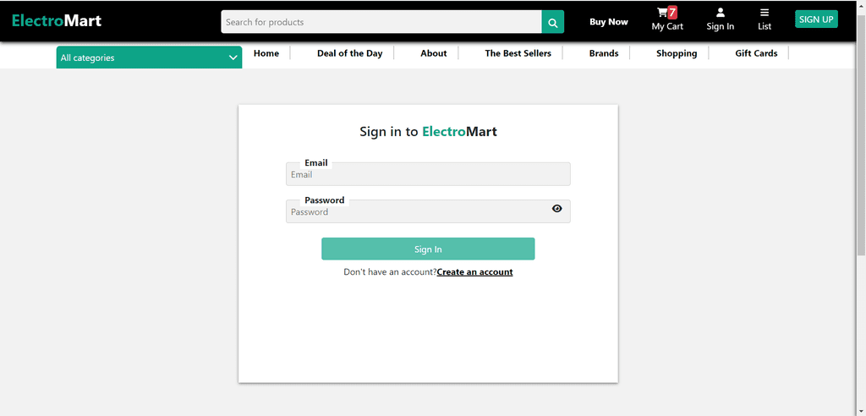Click the Sign In person icon
866x416 pixels.
[x=721, y=13]
